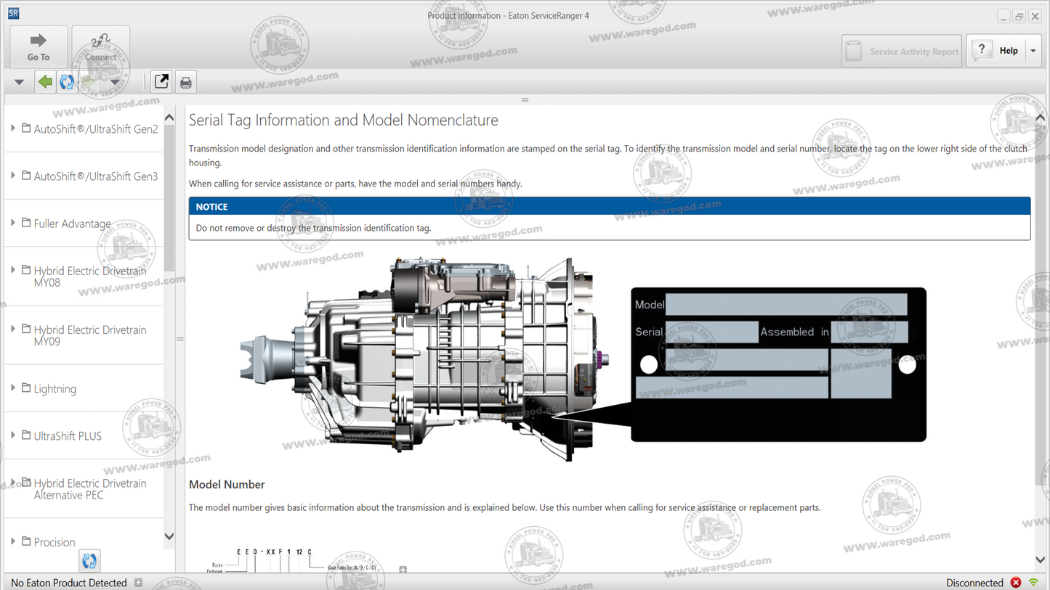
Task: Open the external window icon on the toolbar
Action: pyautogui.click(x=160, y=81)
